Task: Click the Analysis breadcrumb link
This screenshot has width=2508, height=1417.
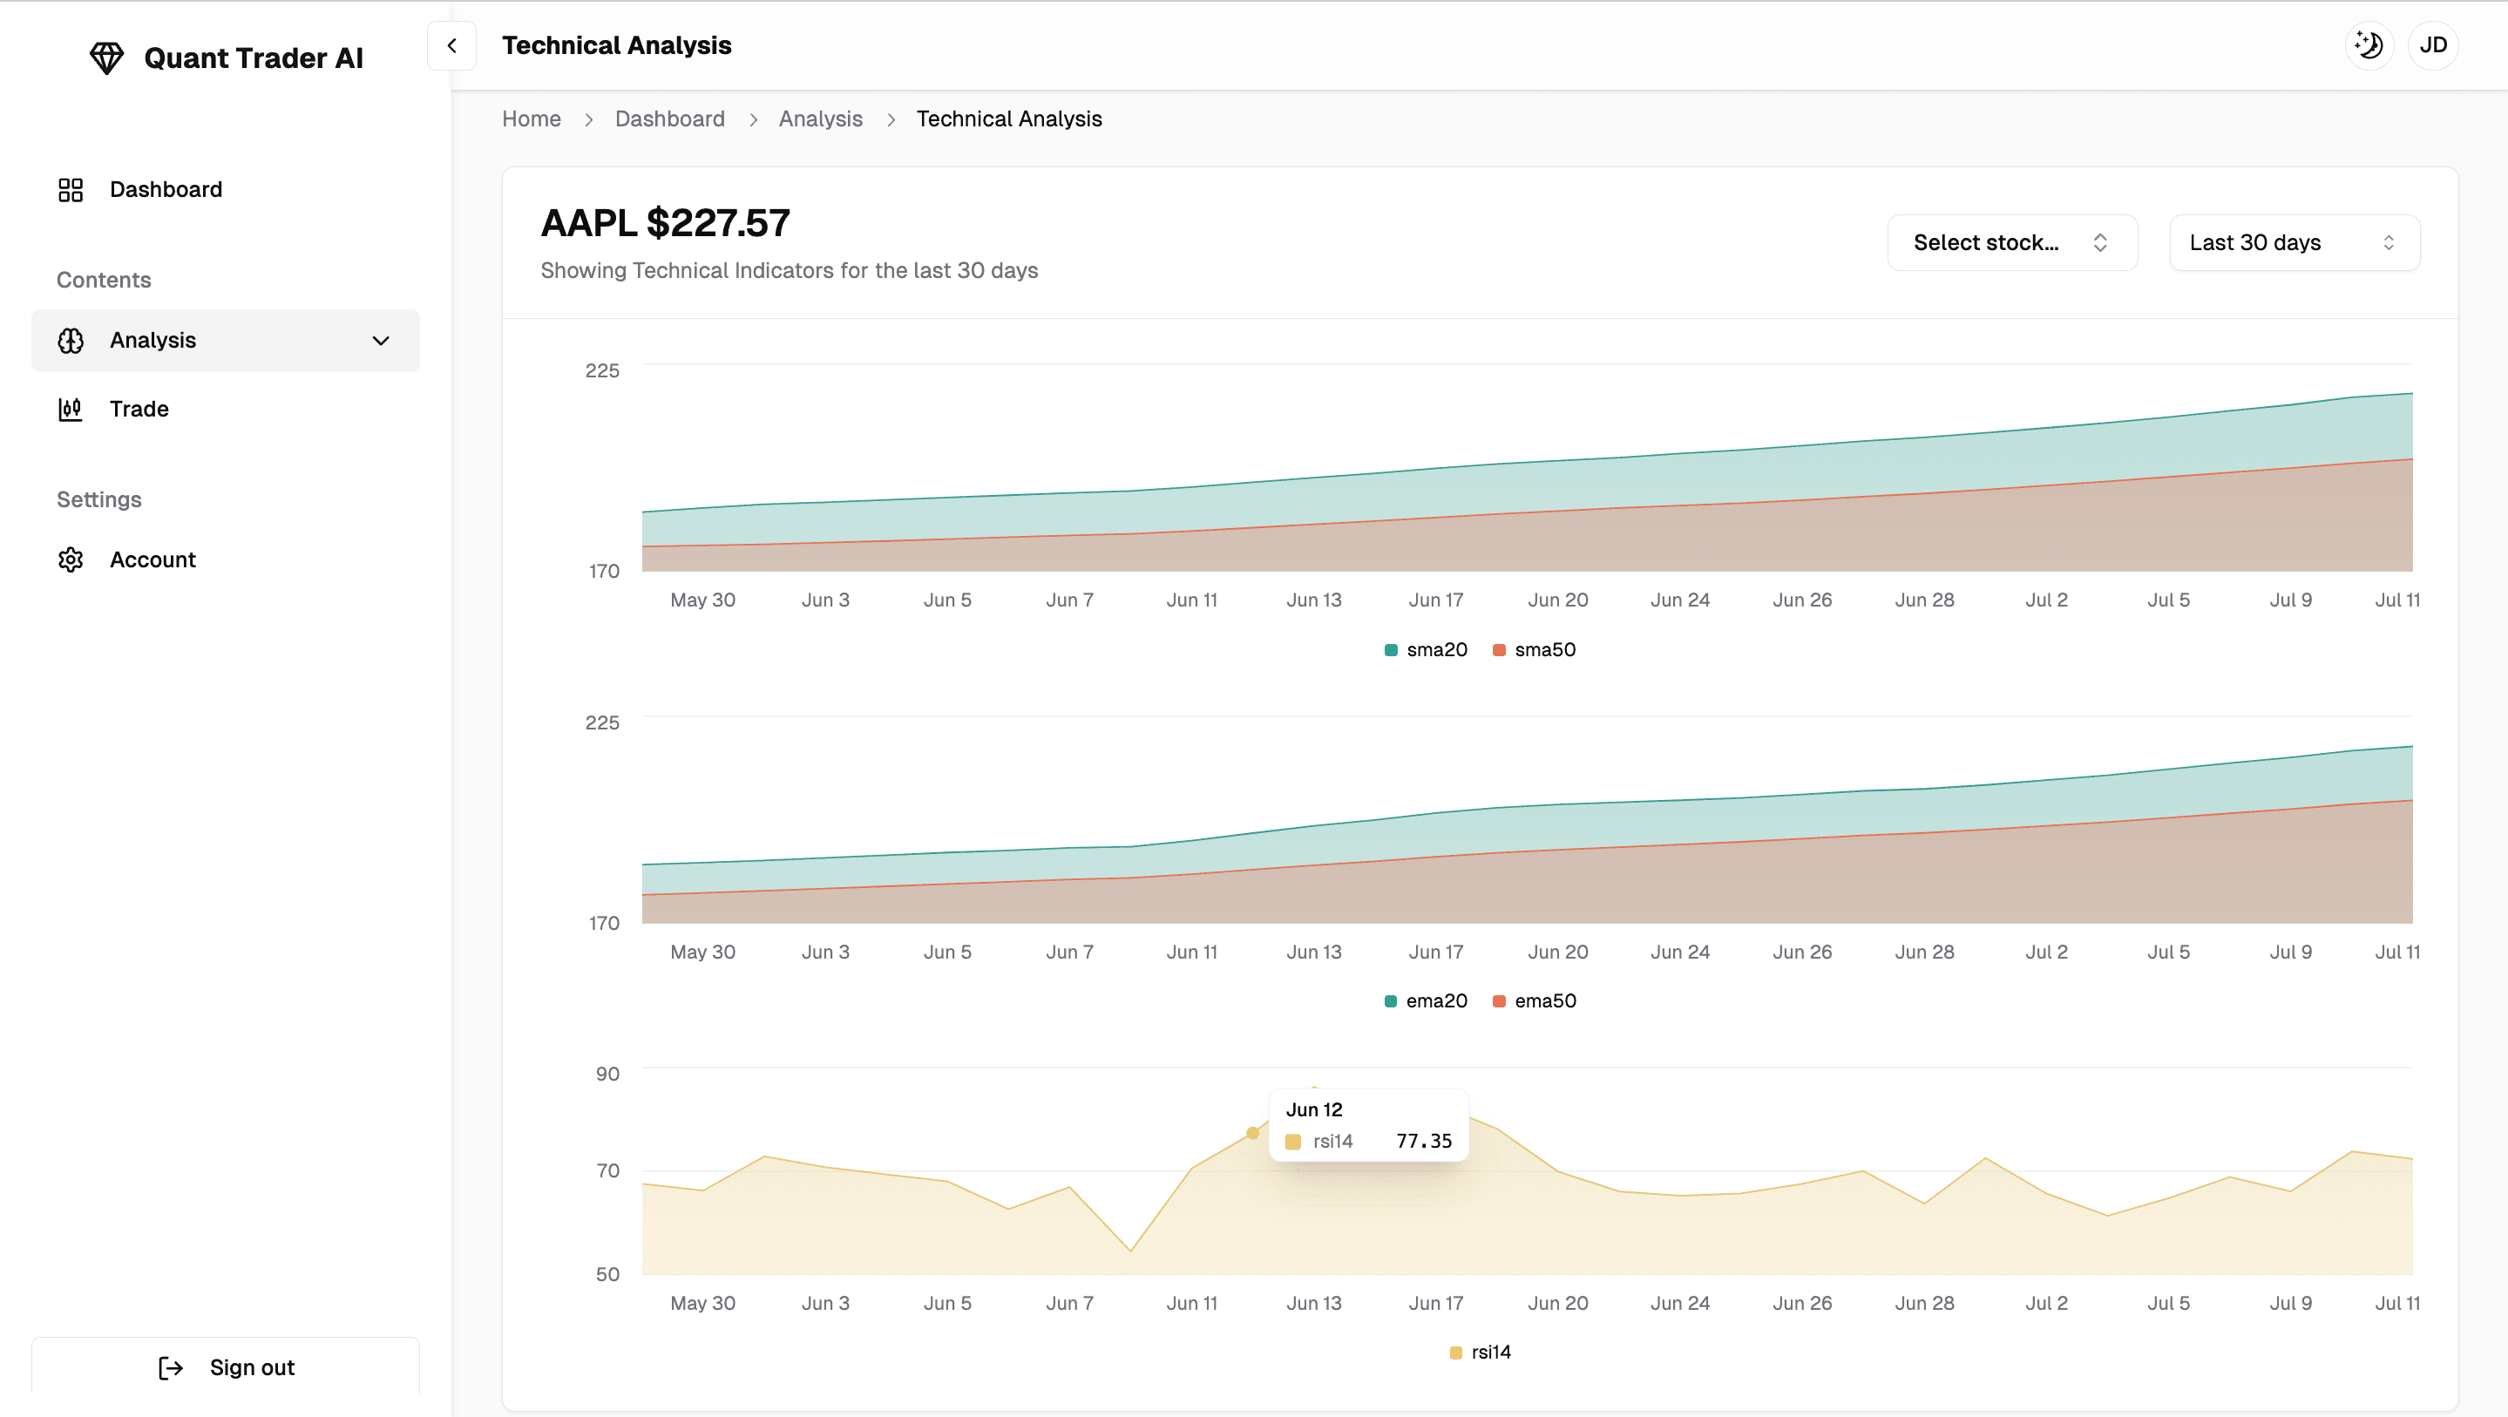Action: tap(820, 118)
